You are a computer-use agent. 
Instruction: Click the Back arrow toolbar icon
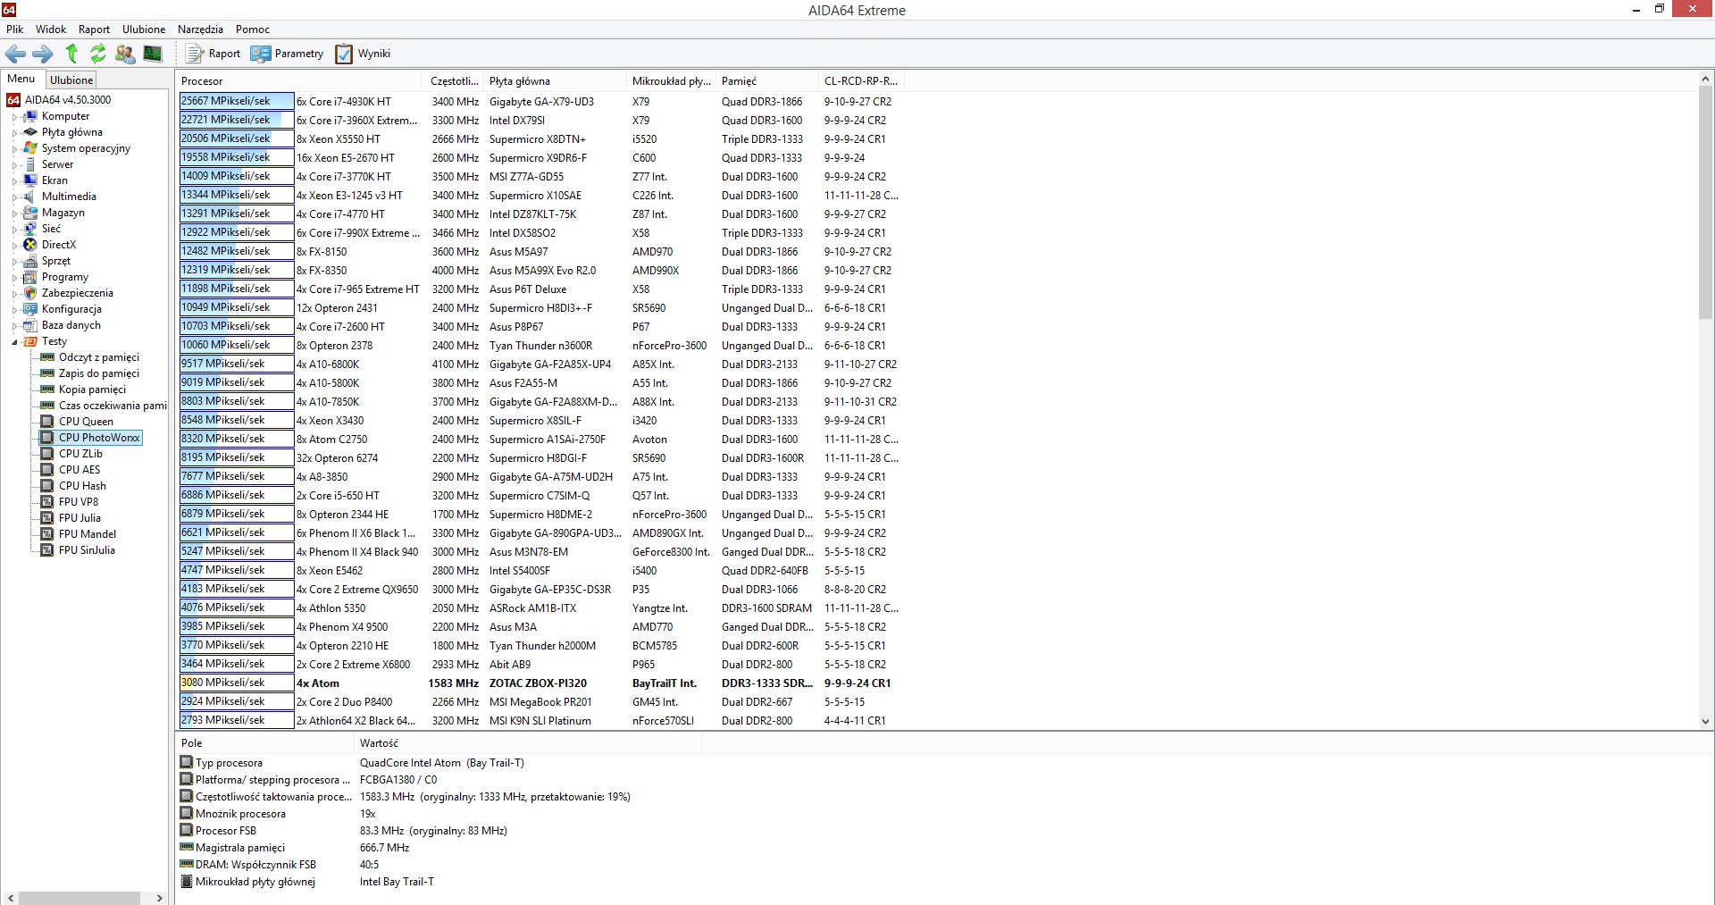15,54
